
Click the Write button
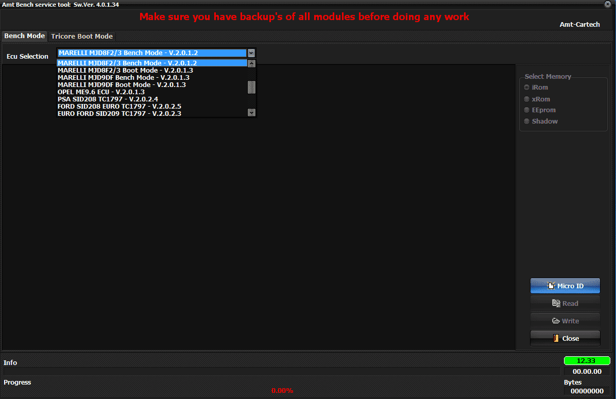pos(565,321)
